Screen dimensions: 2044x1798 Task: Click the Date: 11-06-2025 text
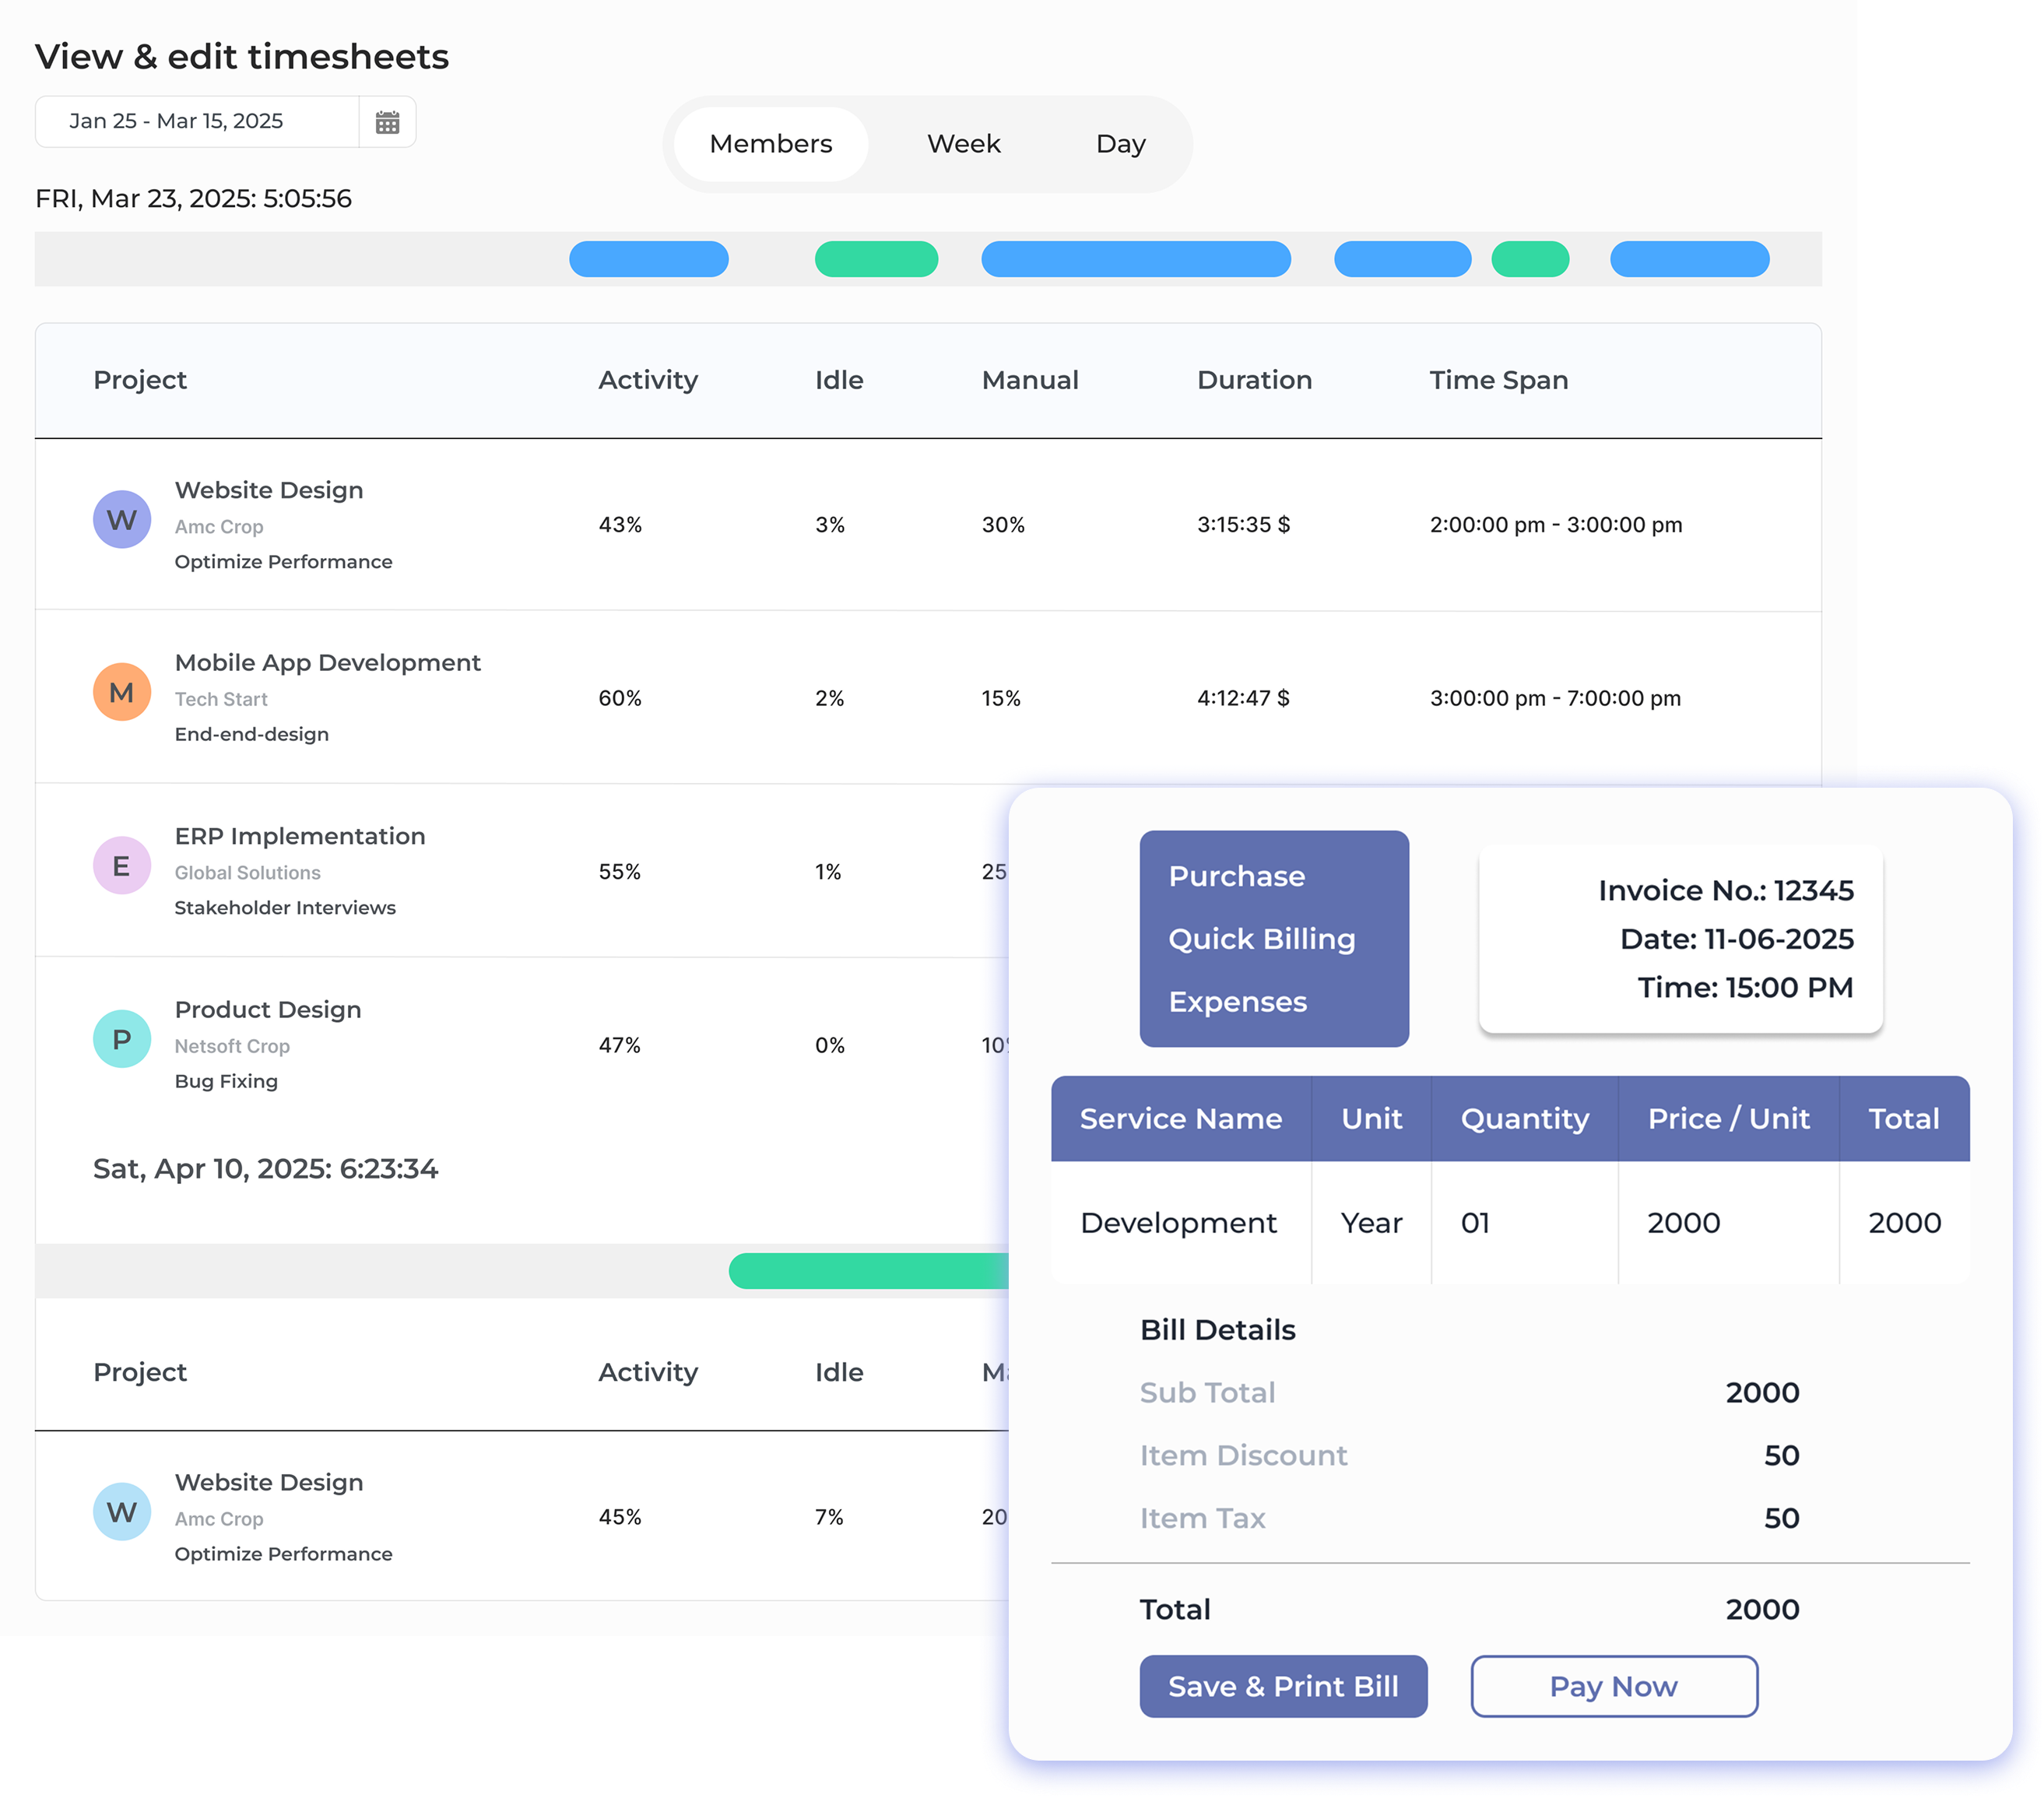[x=1737, y=939]
